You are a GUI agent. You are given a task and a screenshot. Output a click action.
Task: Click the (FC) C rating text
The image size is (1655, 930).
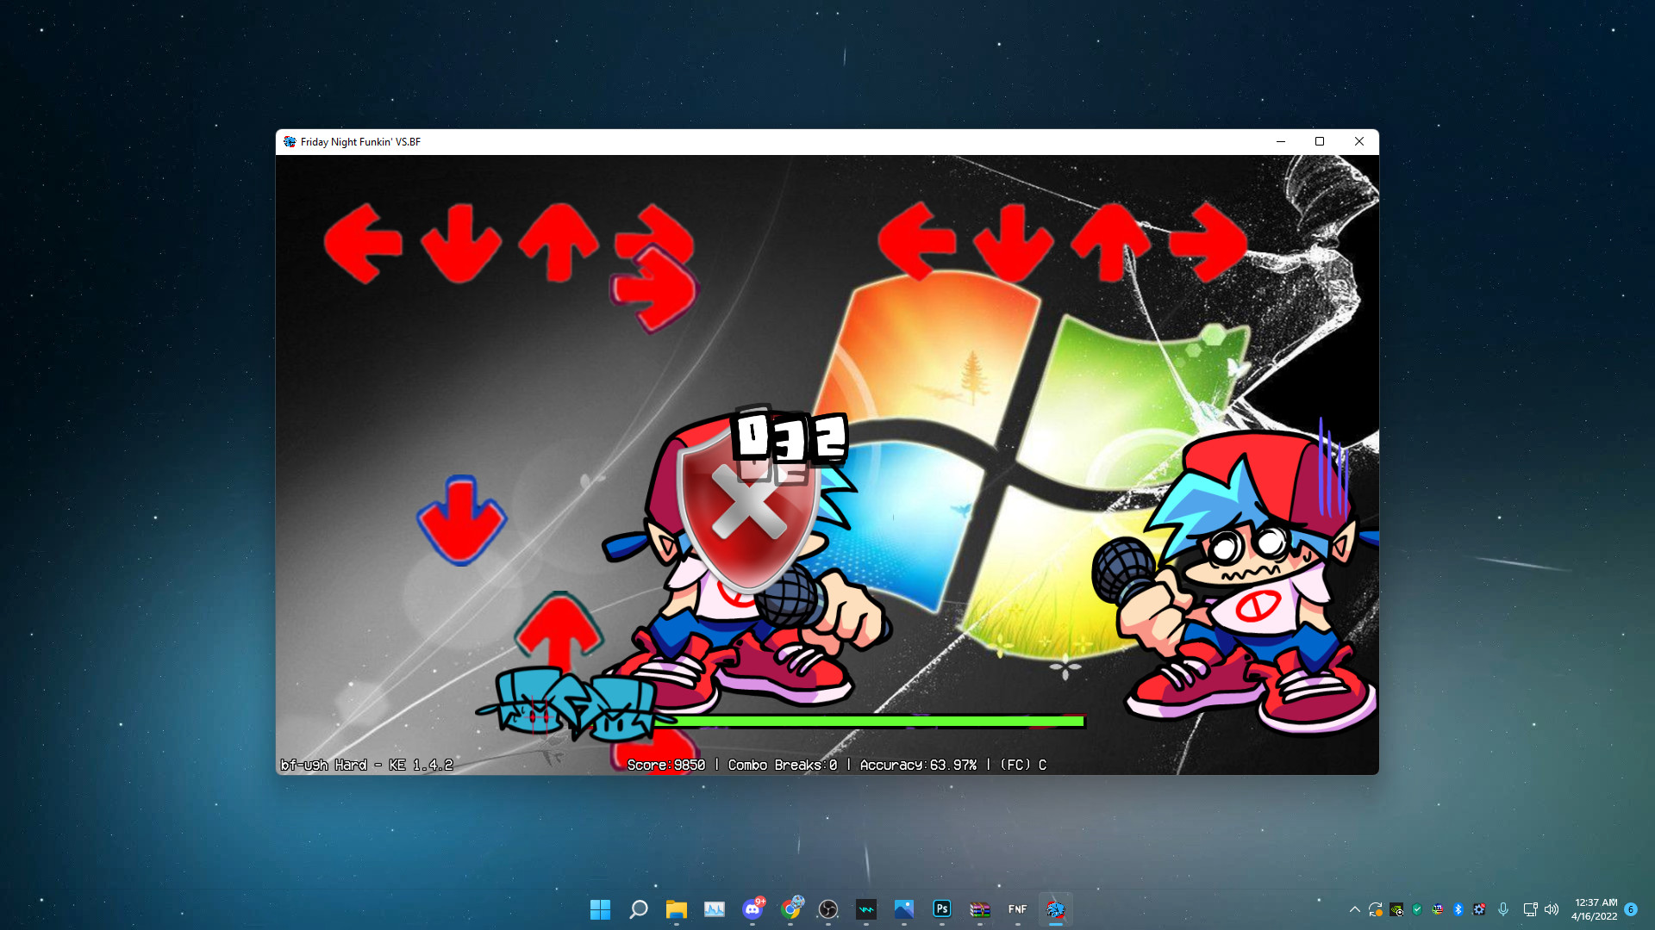point(1023,765)
